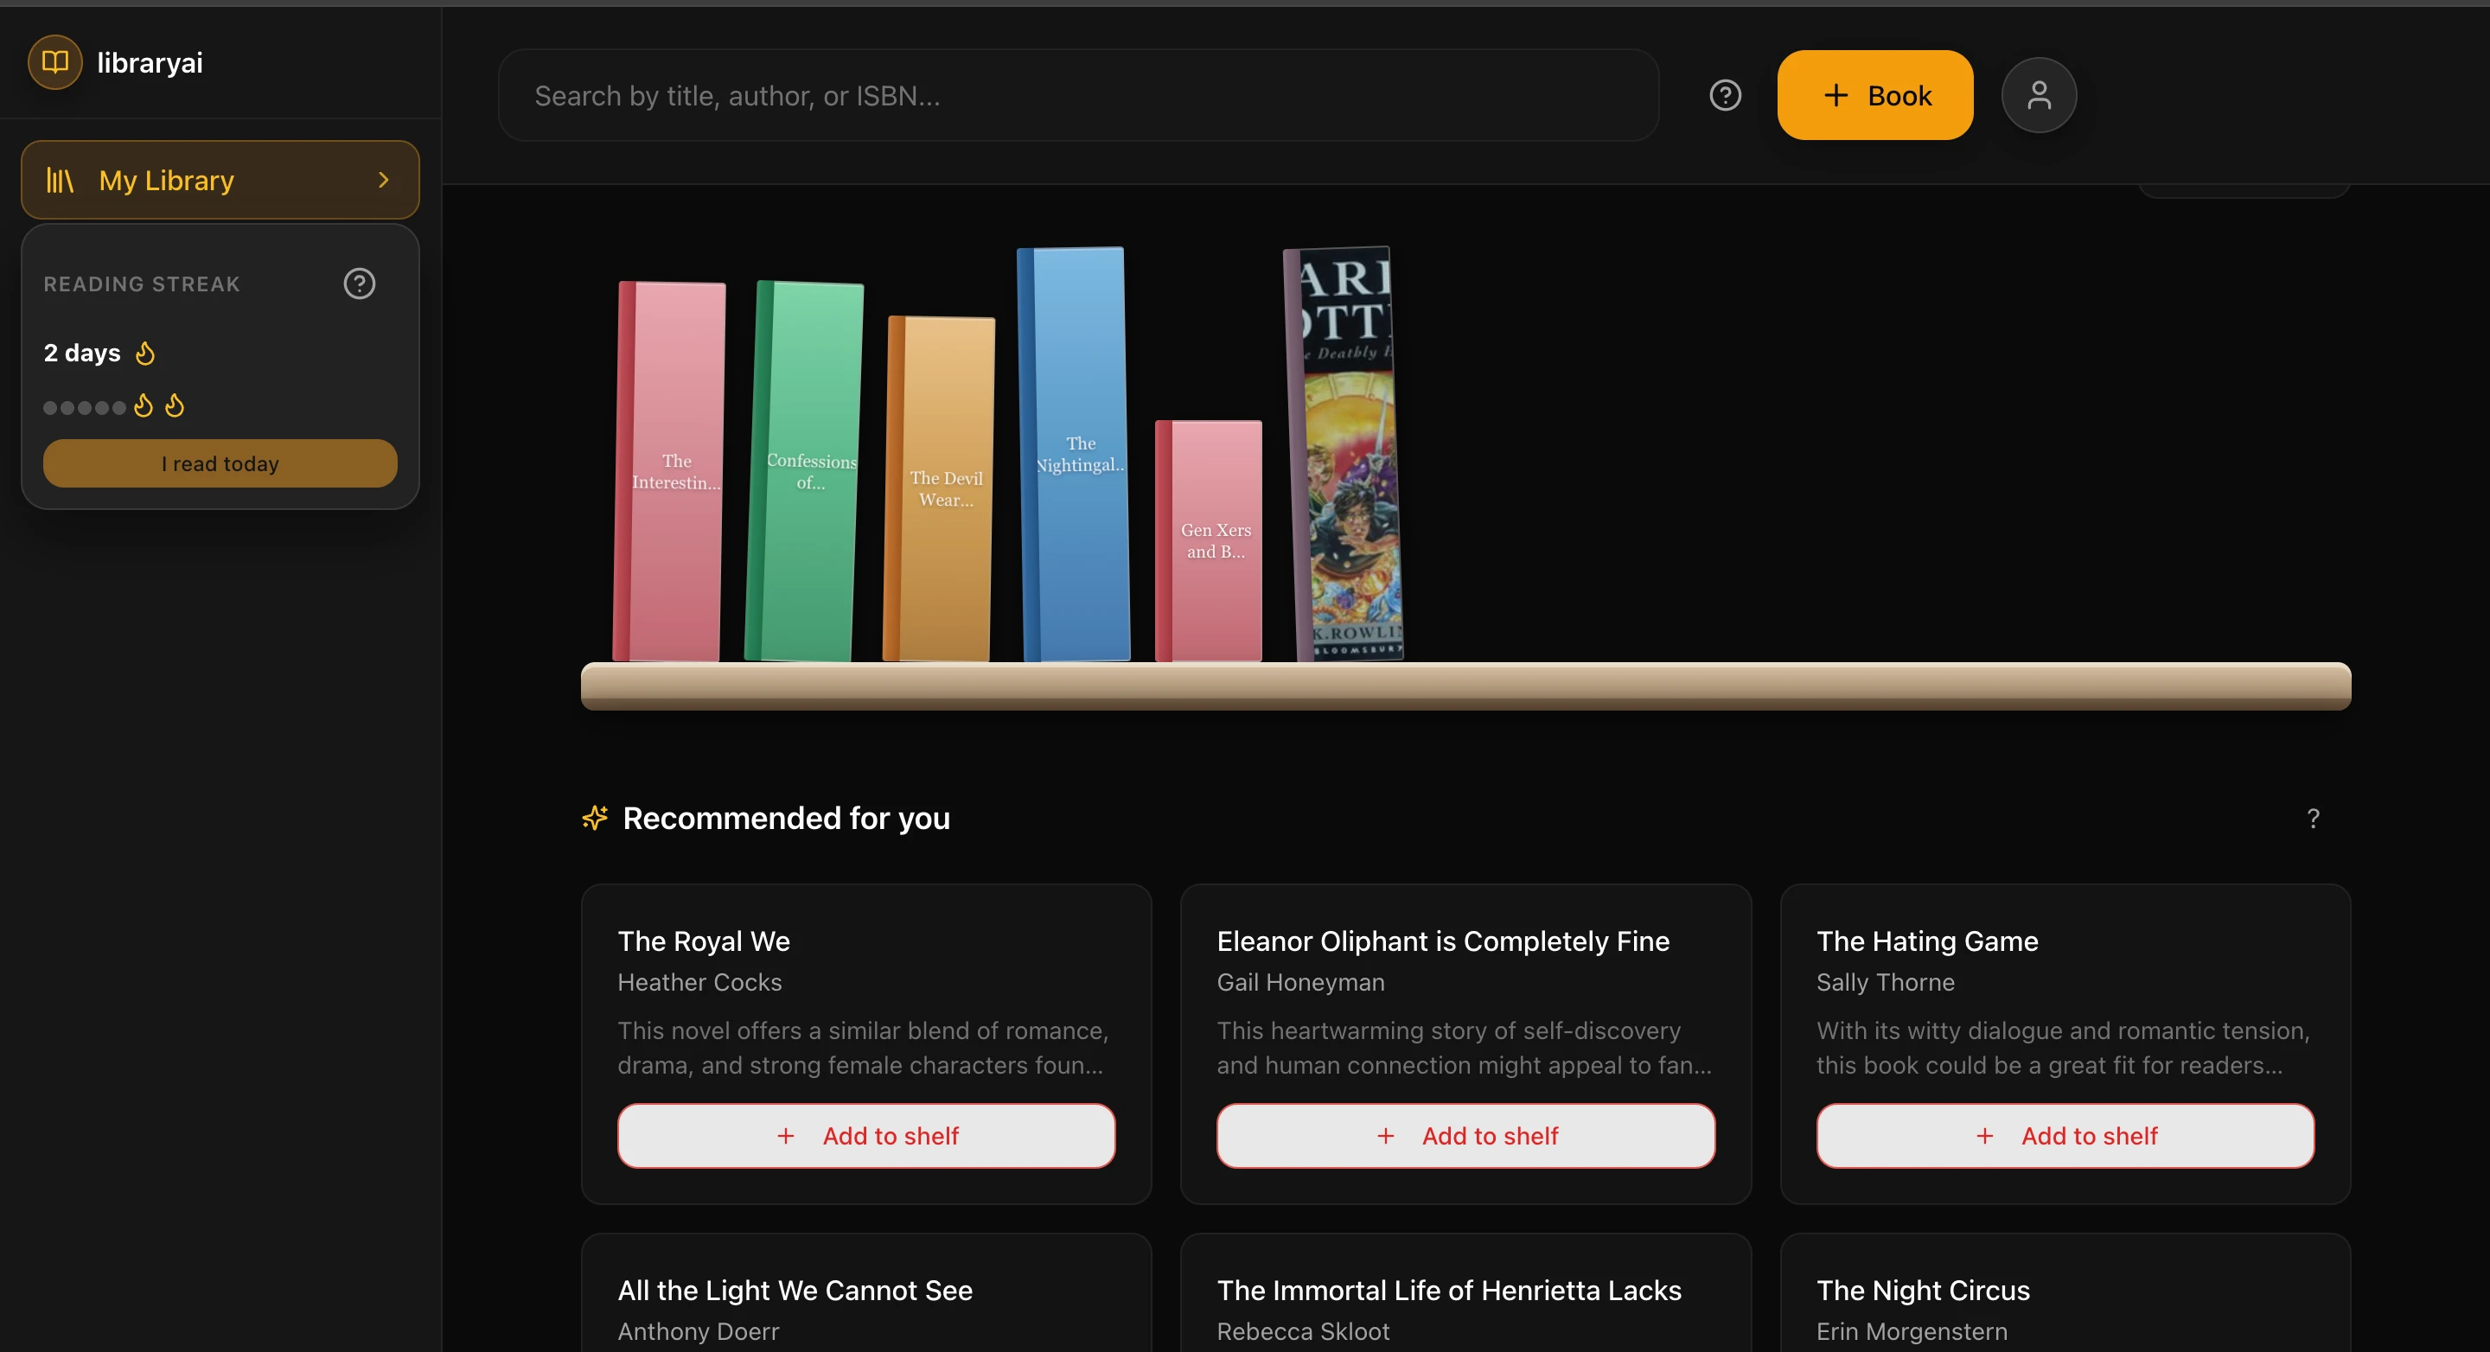Click the sparkle icon beside Recommended

pos(596,819)
